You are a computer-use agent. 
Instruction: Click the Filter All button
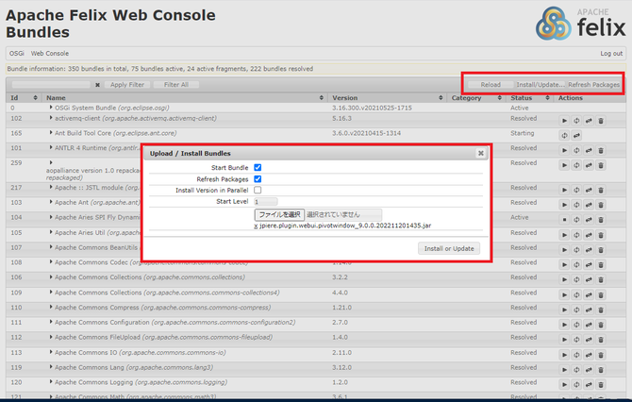click(x=176, y=85)
